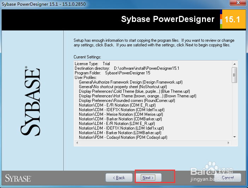The image size is (248, 188).
Task: Click the horizontal scroll right arrow
Action: tap(229, 143)
